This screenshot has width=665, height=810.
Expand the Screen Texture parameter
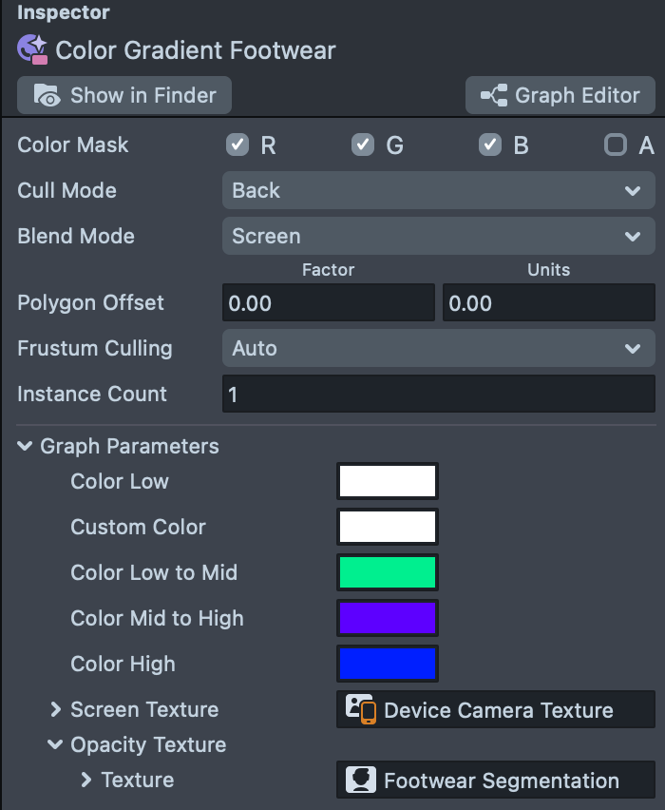tap(55, 709)
